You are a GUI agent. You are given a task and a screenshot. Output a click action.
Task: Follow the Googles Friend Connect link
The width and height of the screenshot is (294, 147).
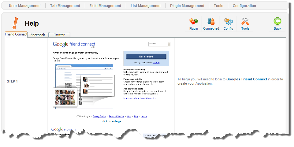pos(247,79)
